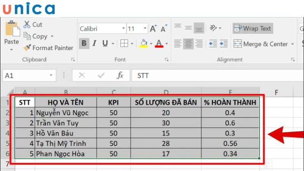This screenshot has width=304, height=171.
Task: Open the Clipboard pane launcher
Action: (x=73, y=60)
